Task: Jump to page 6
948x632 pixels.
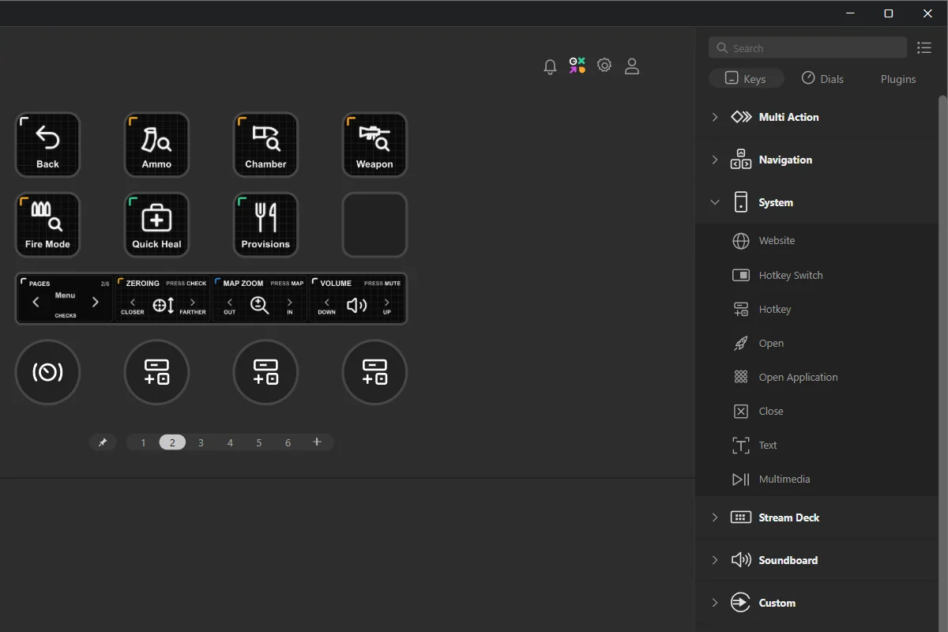Action: 288,442
